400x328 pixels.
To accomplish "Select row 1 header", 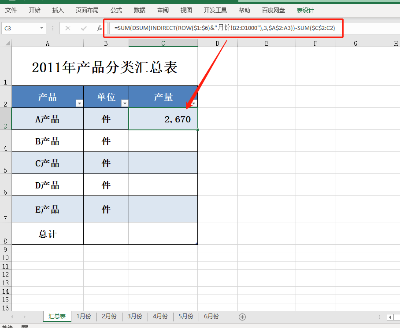I will 6,66.
